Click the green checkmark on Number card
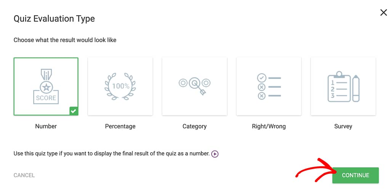The image size is (390, 189). tap(74, 111)
